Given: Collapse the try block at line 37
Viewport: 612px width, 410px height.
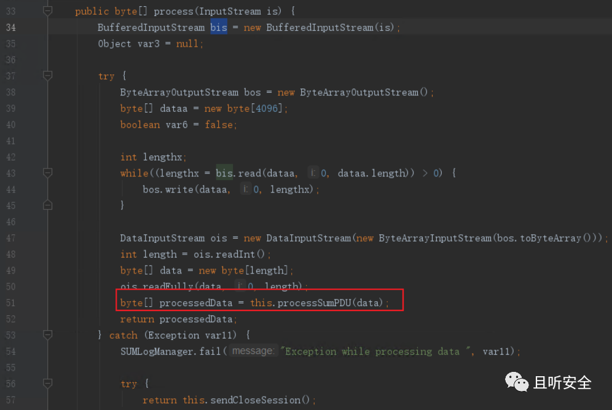Looking at the screenshot, I should click(47, 76).
